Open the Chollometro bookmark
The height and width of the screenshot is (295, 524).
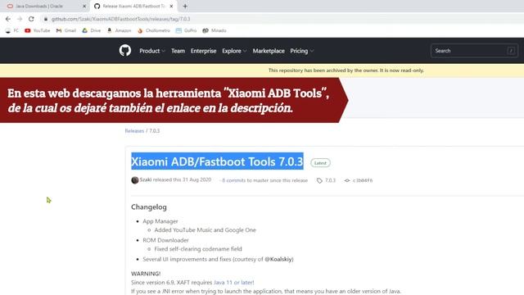tap(154, 30)
